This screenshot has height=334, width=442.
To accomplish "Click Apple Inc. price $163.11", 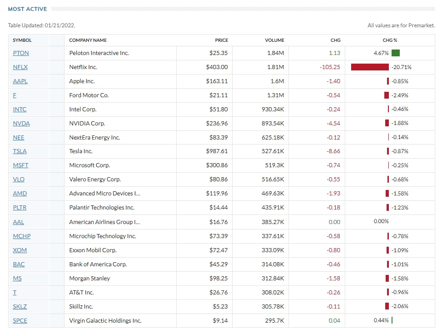I will point(217,81).
